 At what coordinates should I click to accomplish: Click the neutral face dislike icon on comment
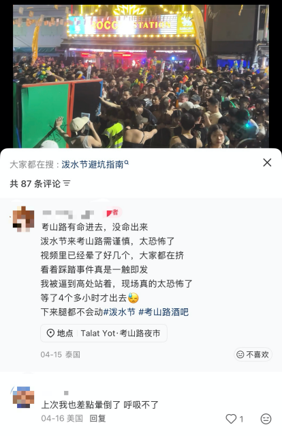(266, 419)
